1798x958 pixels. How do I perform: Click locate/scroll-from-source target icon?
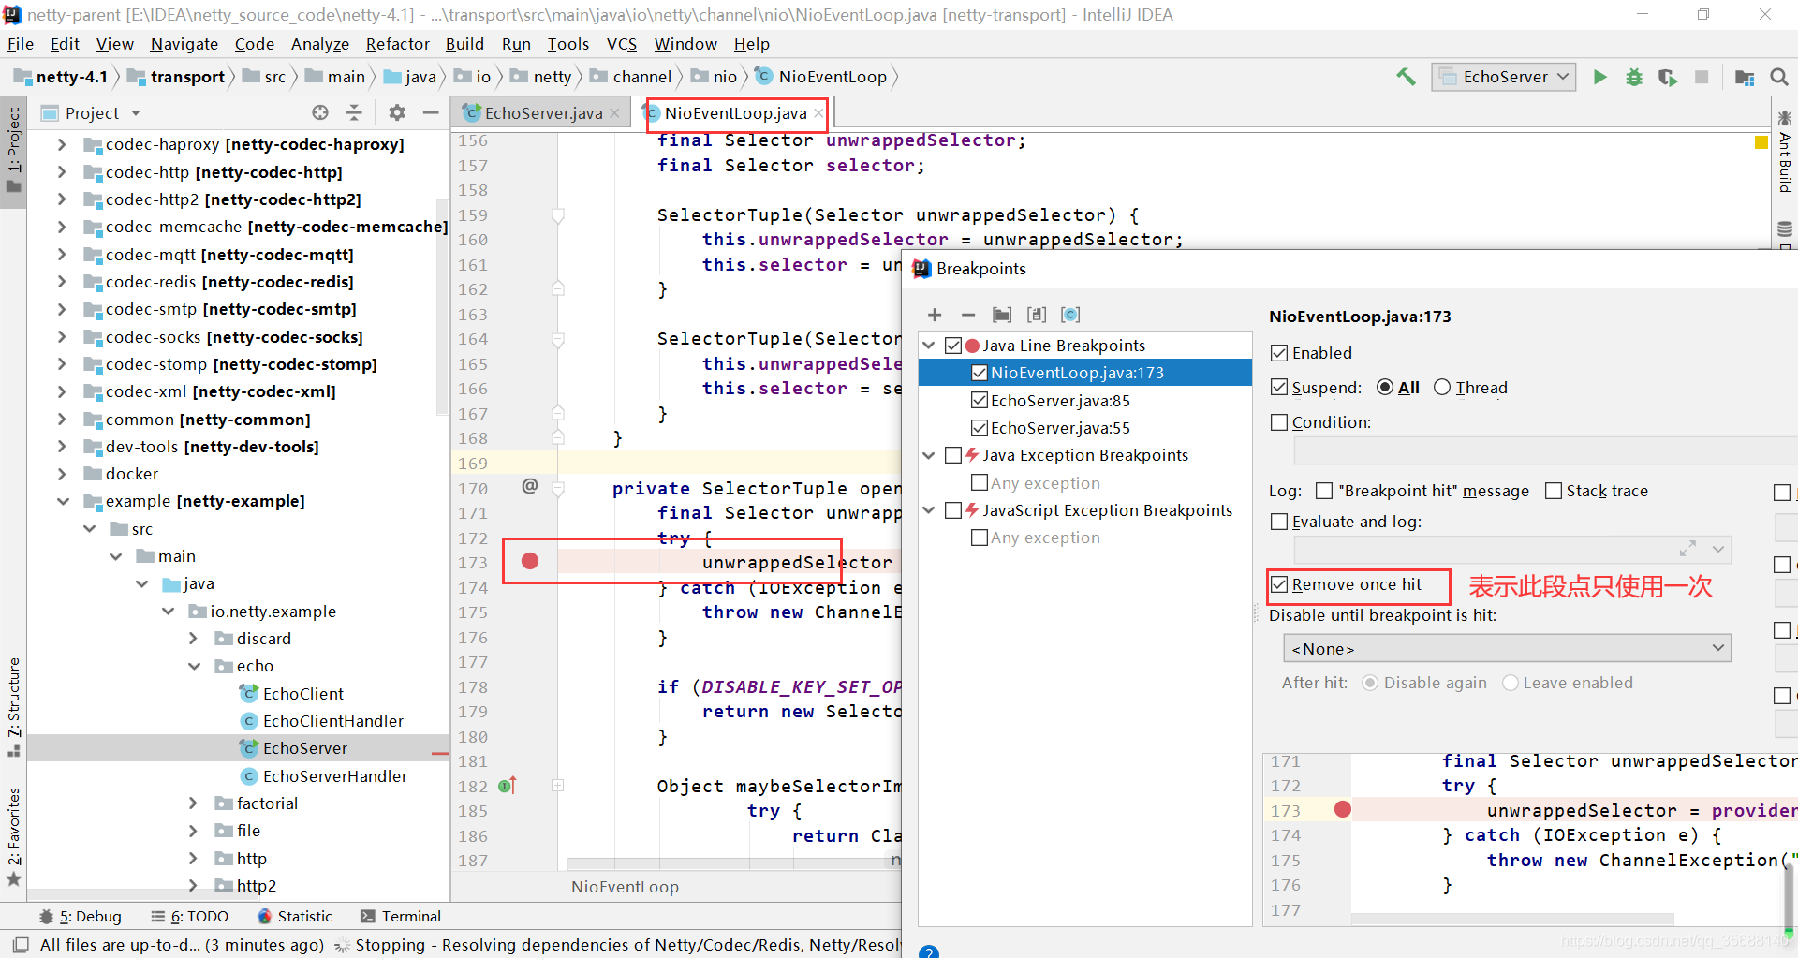(320, 112)
